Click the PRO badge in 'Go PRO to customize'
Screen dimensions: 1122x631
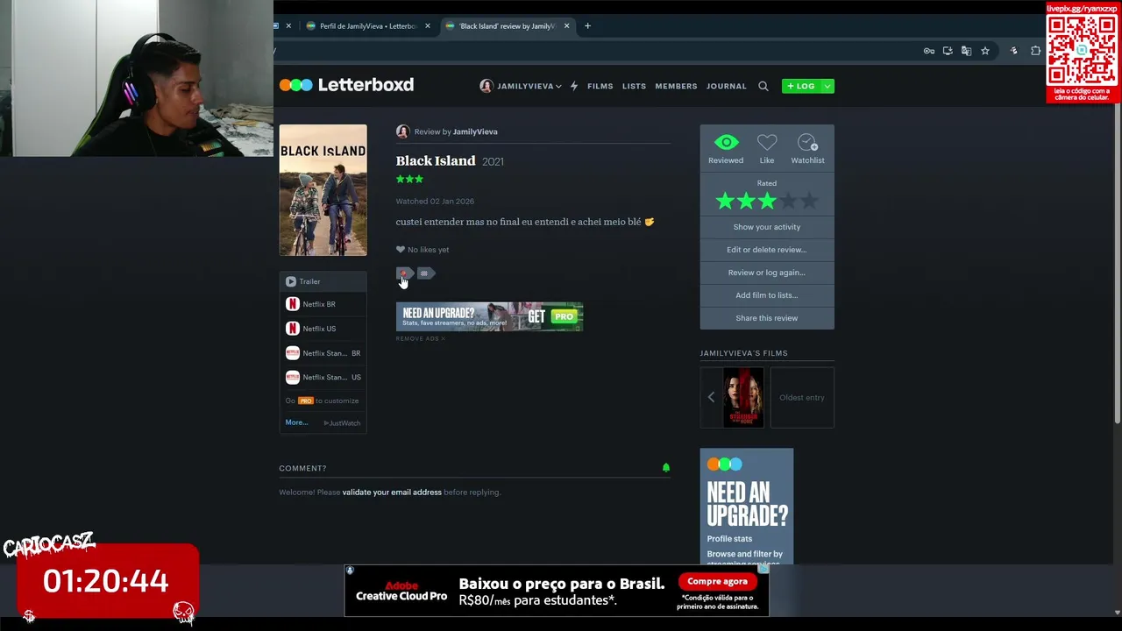point(305,401)
